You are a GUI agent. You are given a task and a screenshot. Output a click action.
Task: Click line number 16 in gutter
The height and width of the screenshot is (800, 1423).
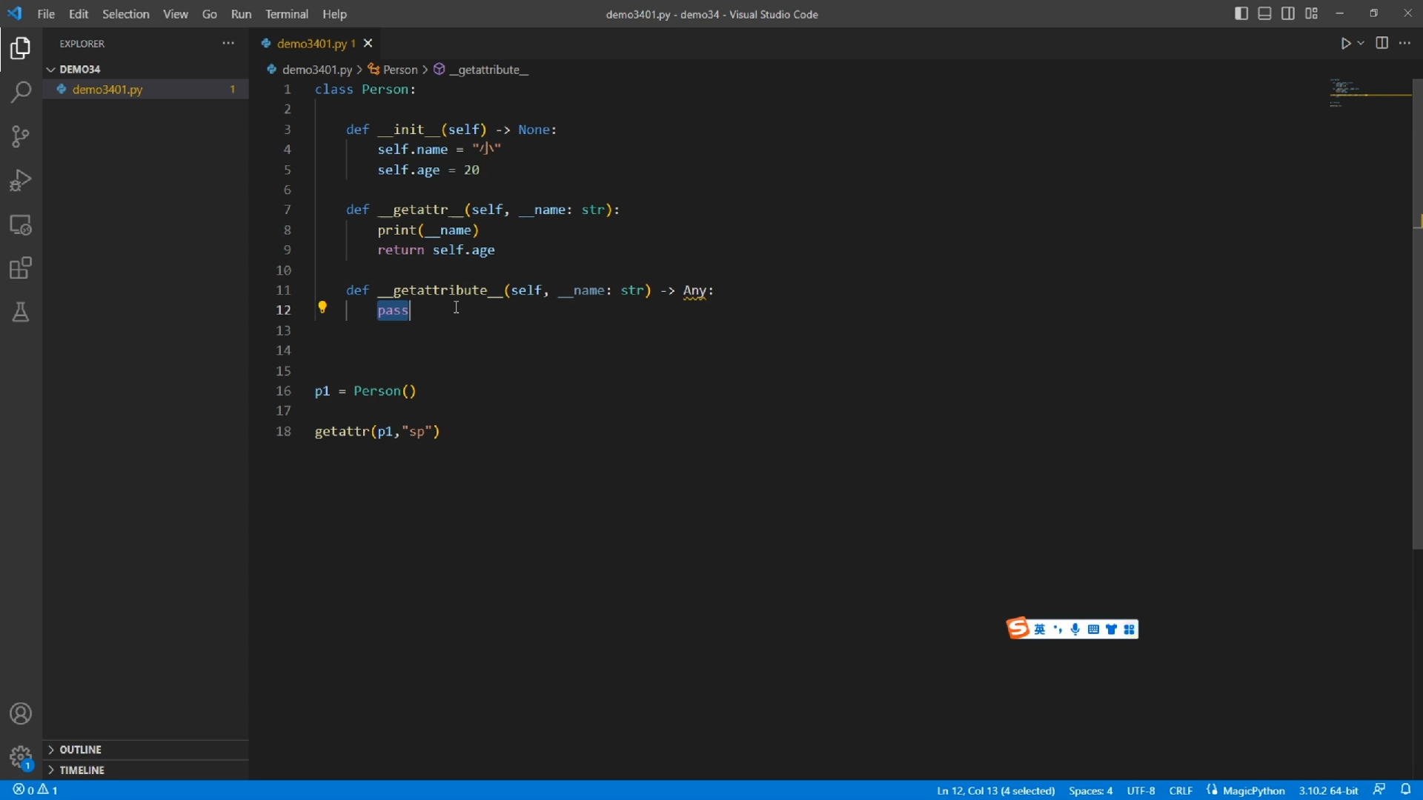click(283, 390)
